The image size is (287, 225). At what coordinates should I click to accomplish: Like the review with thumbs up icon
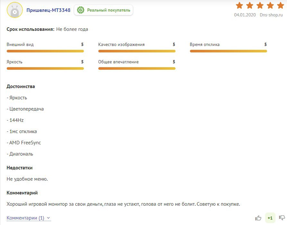(258, 218)
